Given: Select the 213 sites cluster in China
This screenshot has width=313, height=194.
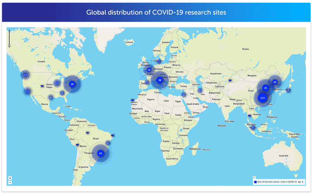Looking at the screenshot, I should tap(263, 98).
